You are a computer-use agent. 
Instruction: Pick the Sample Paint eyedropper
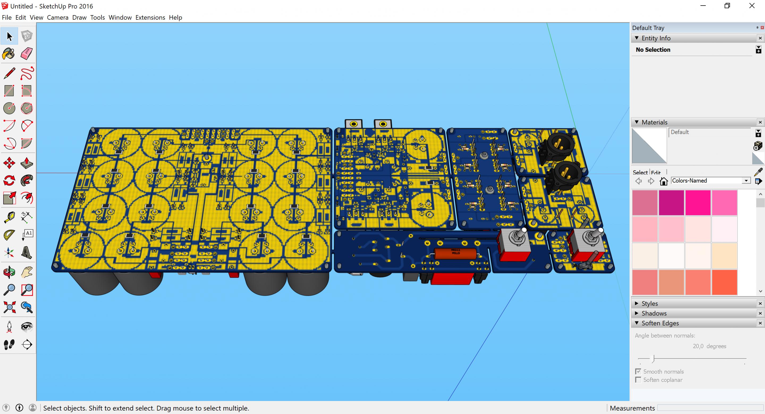tap(758, 172)
